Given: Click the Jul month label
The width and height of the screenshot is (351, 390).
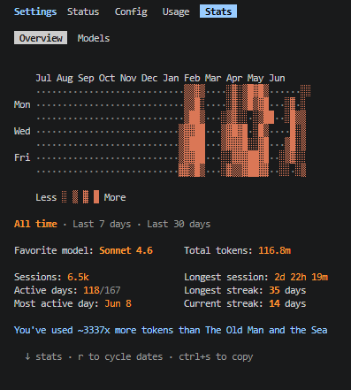Looking at the screenshot, I should click(x=43, y=78).
